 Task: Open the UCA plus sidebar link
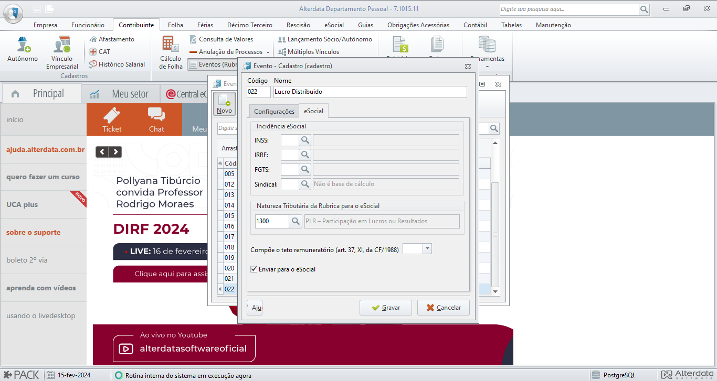[22, 204]
